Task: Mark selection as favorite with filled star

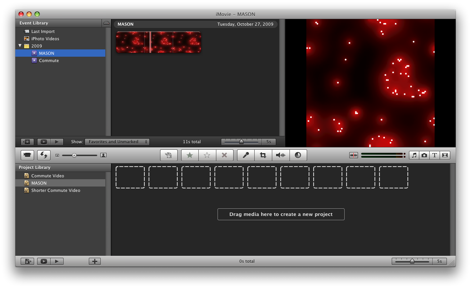Action: click(x=190, y=155)
